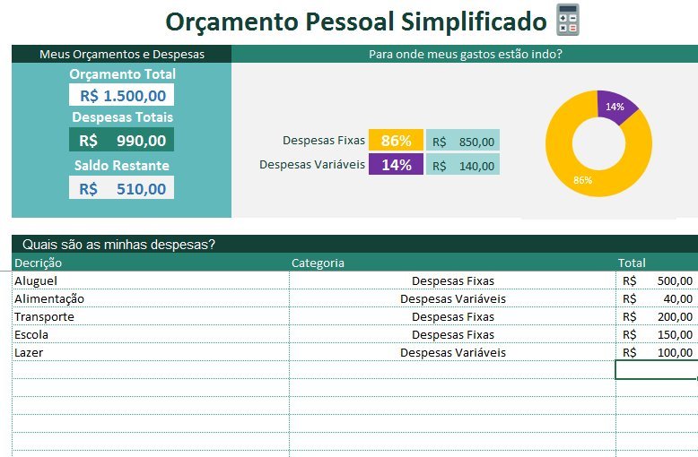Select the Orçamento Total value R$ 1.500,00
The width and height of the screenshot is (698, 457).
[122, 95]
